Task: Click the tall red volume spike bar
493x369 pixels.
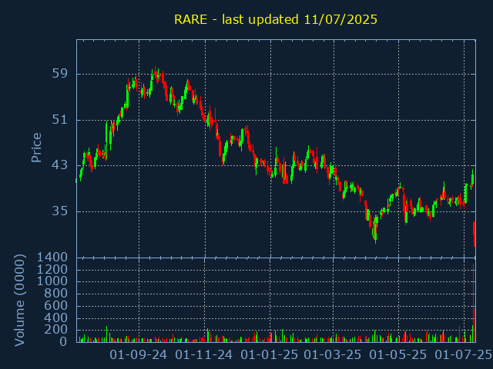Action: (474, 303)
